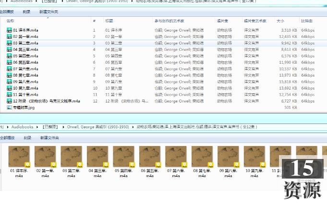Click 全部播放 in the lower window toolbar
This screenshot has width=327, height=203.
click(x=7, y=138)
